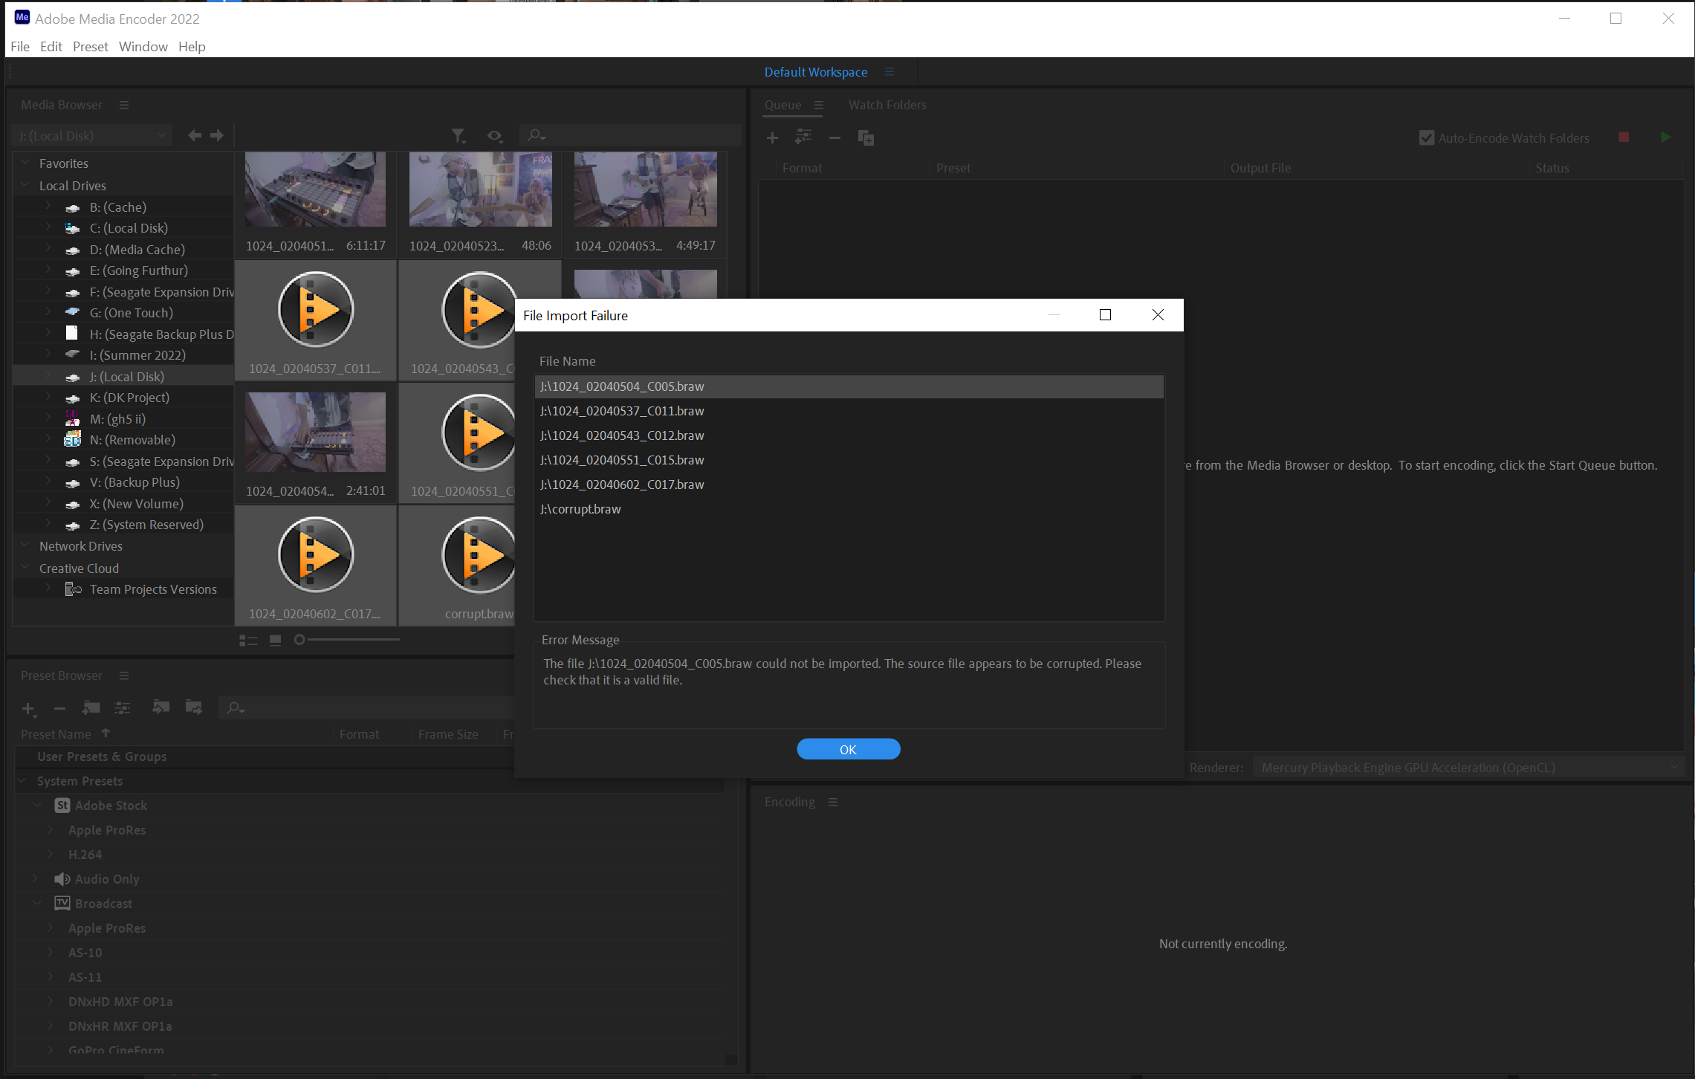
Task: Toggle Auto-Encode Watch Folders checkbox
Action: (x=1426, y=137)
